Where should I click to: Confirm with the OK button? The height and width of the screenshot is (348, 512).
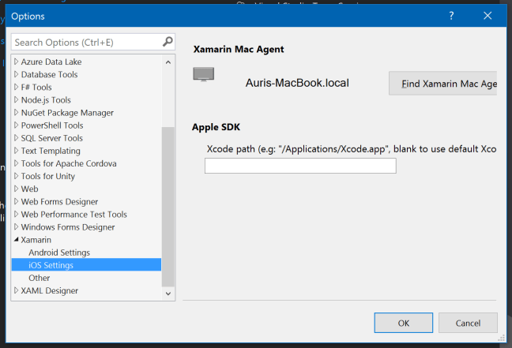click(403, 323)
